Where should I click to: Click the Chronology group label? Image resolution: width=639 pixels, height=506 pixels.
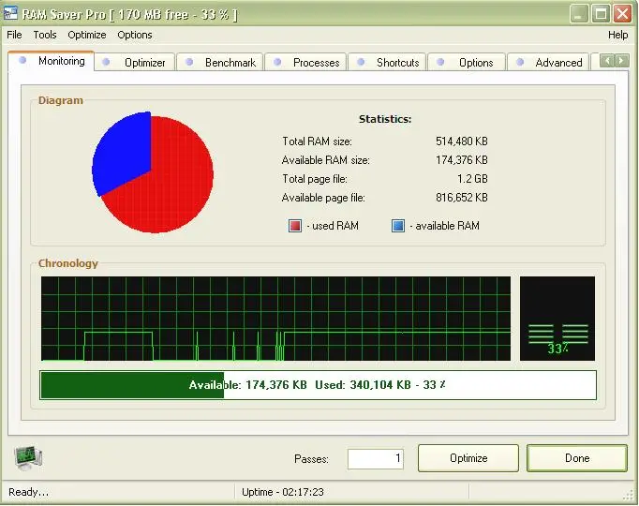[68, 263]
